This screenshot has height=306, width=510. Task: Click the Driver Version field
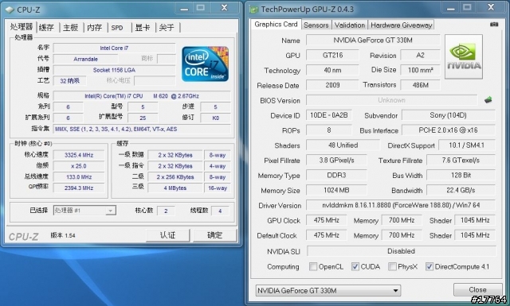pyautogui.click(x=401, y=205)
